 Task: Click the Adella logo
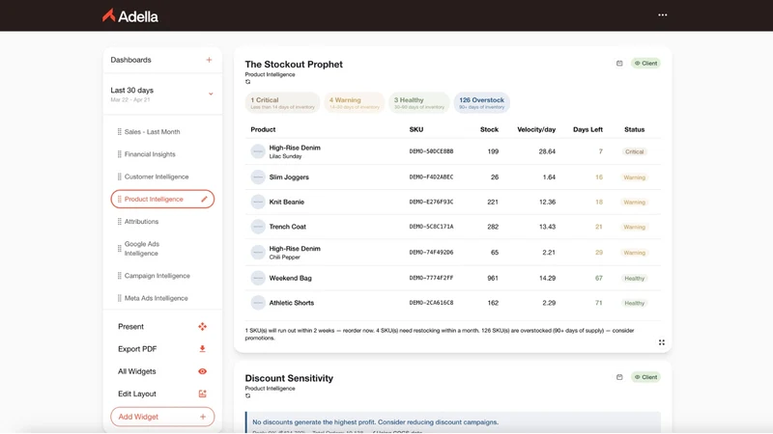coord(130,16)
